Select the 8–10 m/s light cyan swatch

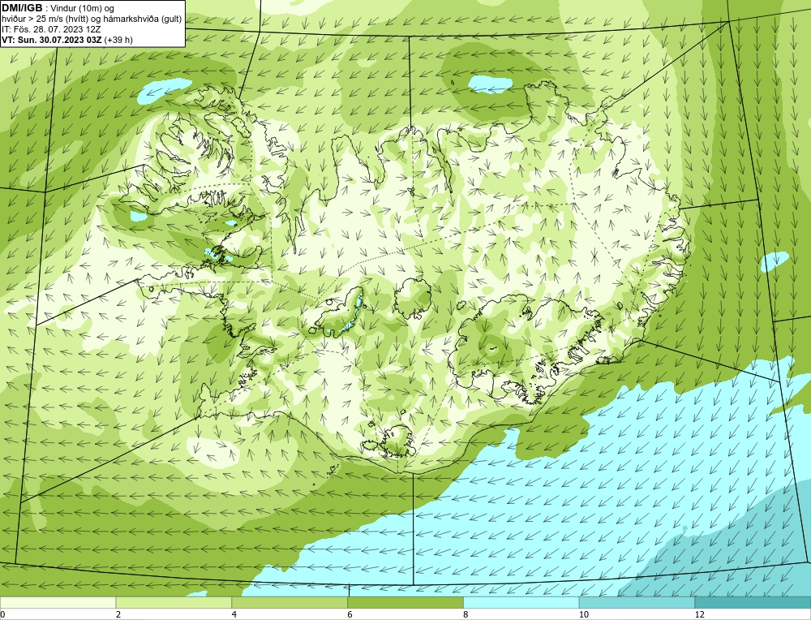pyautogui.click(x=521, y=602)
